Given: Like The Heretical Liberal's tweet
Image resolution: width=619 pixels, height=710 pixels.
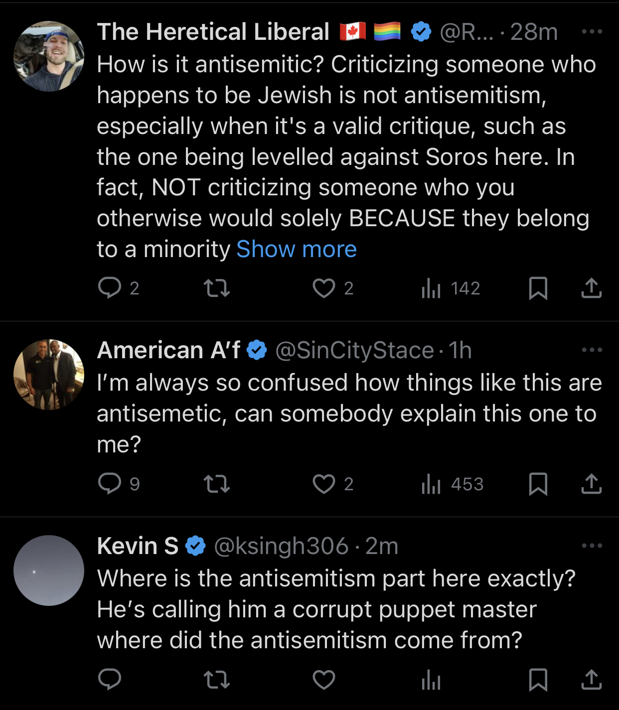Looking at the screenshot, I should tap(323, 288).
